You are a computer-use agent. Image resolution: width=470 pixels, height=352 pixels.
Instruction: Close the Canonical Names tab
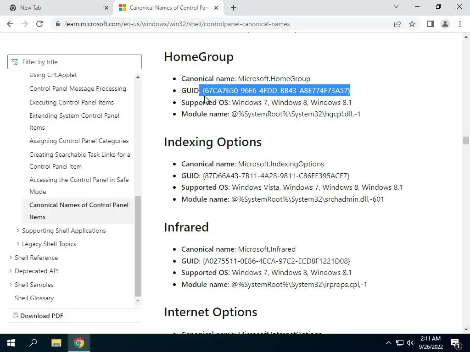click(216, 8)
